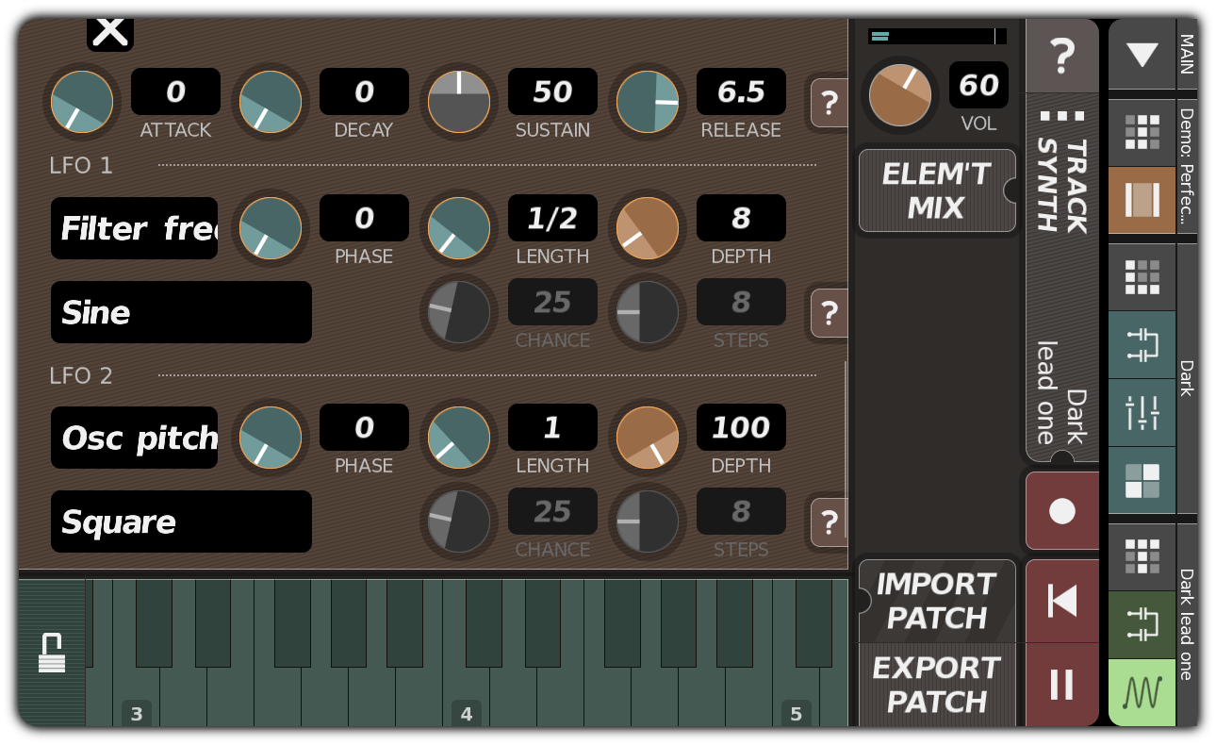Click the Import Patch button
The height and width of the screenshot is (745, 1216).
(x=936, y=601)
